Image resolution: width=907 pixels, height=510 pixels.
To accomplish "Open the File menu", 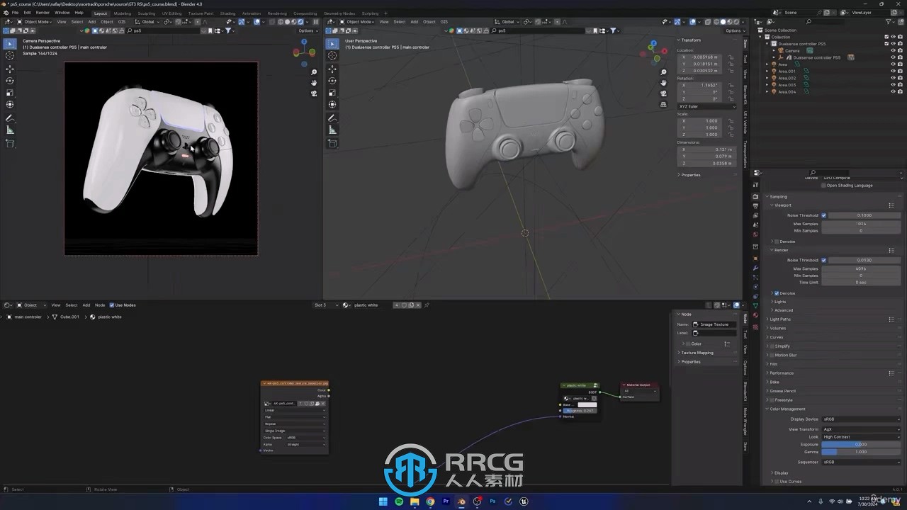I will tap(16, 13).
